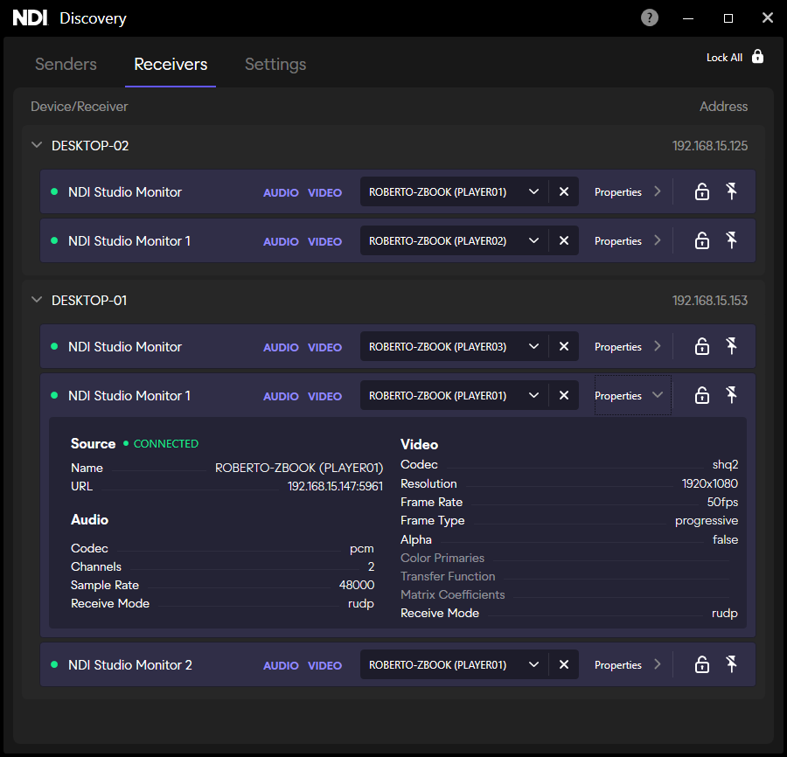Image resolution: width=787 pixels, height=757 pixels.
Task: Lock NDI Studio Monitor 1 under DESKTOP-02
Action: 701,241
